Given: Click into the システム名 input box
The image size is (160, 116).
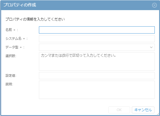Looking at the screenshot, I should click(x=97, y=38).
